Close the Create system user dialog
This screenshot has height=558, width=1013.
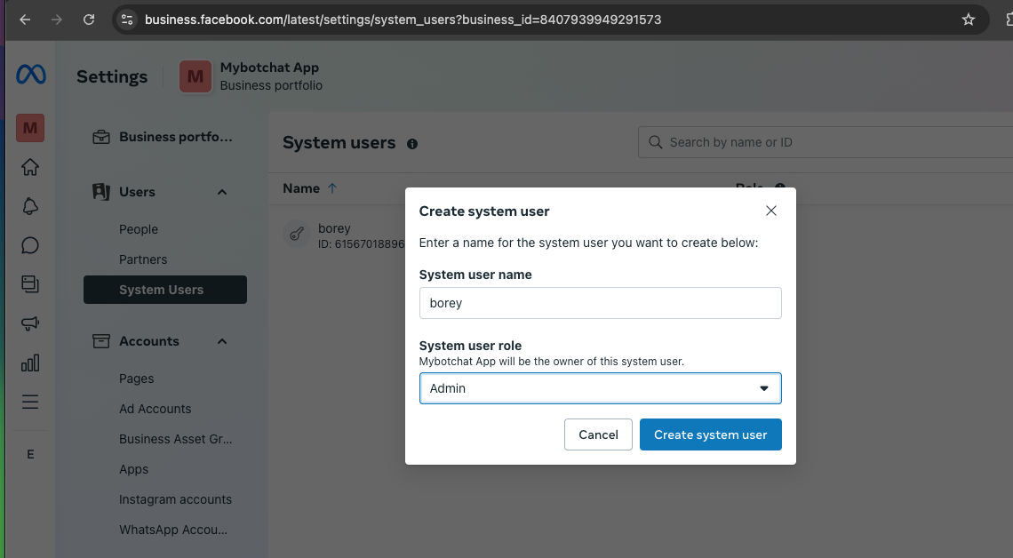770,211
